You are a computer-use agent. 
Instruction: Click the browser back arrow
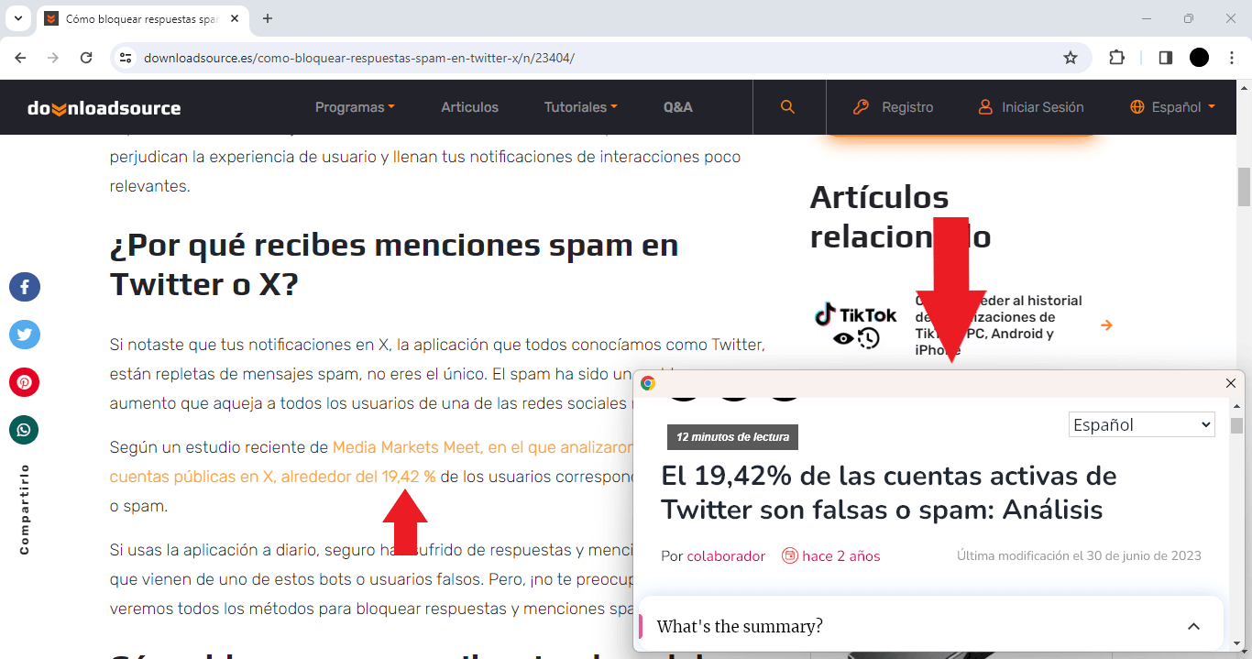(21, 58)
